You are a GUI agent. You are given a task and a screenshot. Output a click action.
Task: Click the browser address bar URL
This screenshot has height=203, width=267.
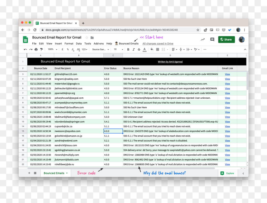[111, 30]
